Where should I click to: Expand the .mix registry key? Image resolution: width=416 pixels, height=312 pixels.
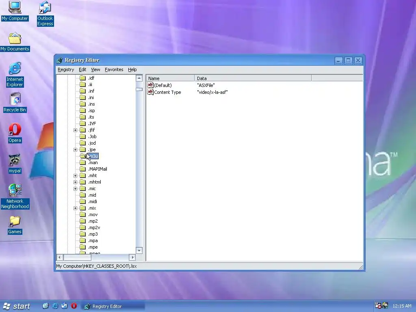click(x=75, y=208)
